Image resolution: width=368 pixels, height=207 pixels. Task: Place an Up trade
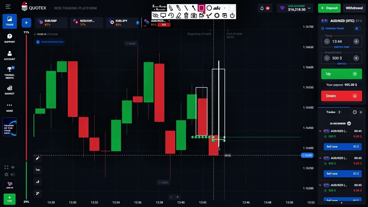pyautogui.click(x=342, y=74)
